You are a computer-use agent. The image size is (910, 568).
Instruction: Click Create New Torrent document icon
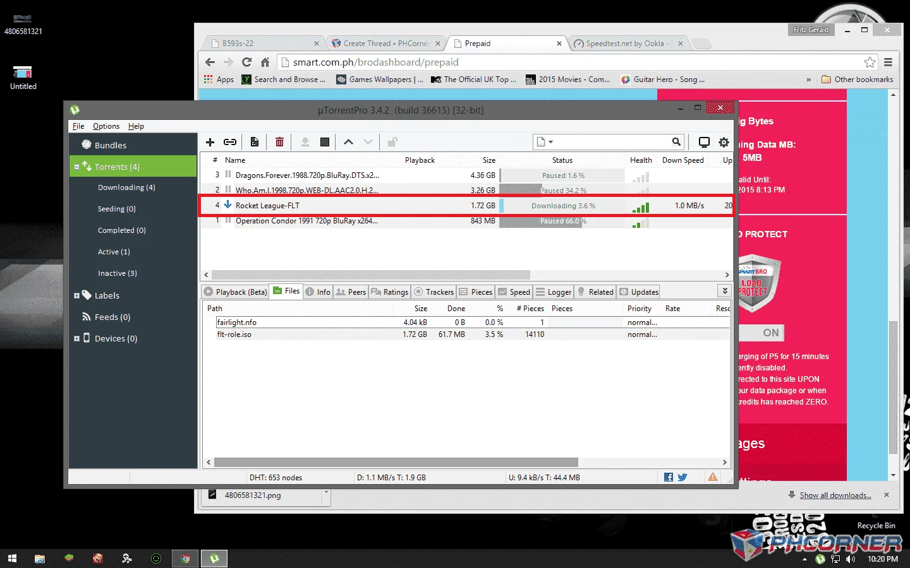[254, 142]
